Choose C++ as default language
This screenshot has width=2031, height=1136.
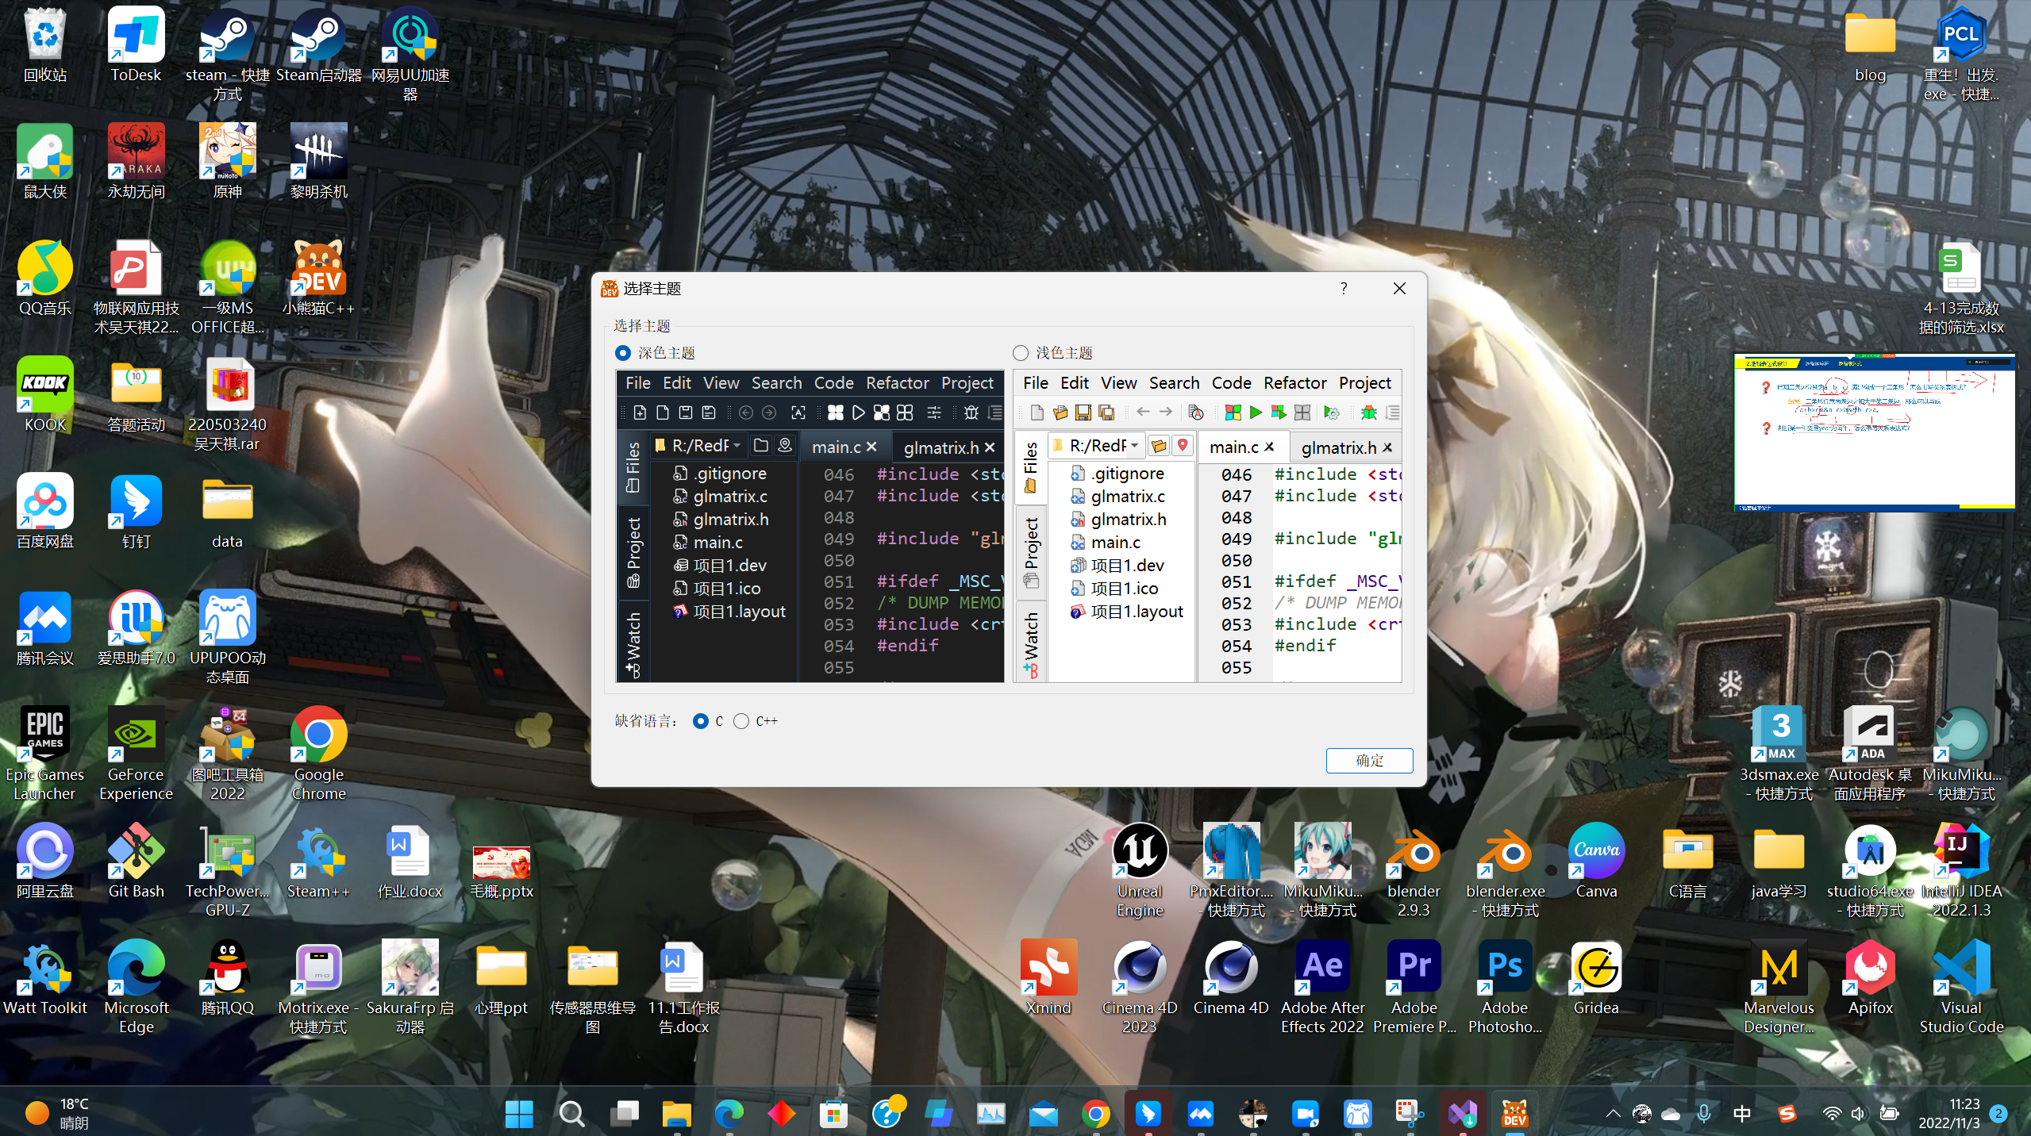click(741, 721)
